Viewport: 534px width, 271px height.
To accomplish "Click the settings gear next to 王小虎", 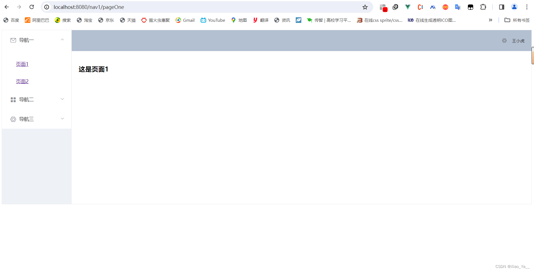I will click(504, 41).
